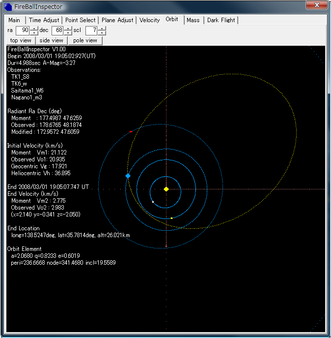Screen dimensions: 331x338
Task: Open the Mass tab
Action: click(x=193, y=20)
